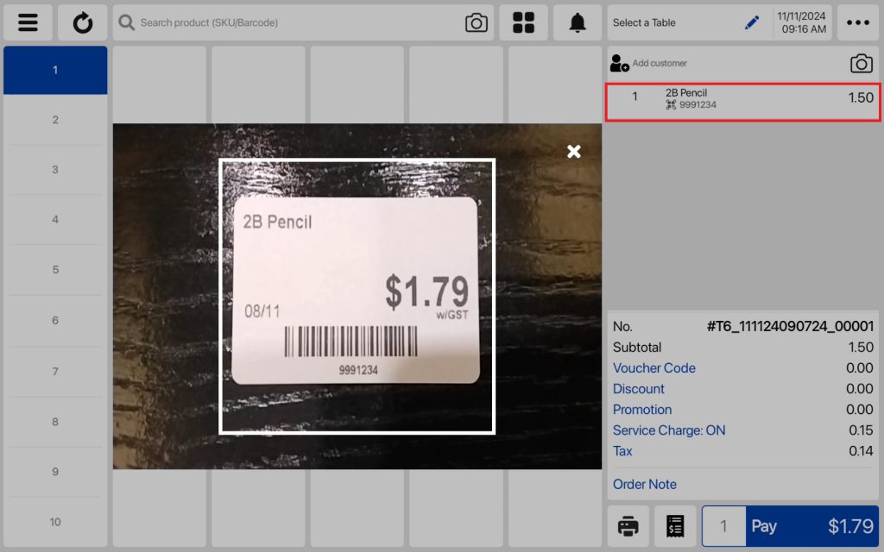
Task: Select category tab 9
Action: point(55,472)
